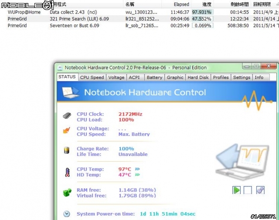Switch to the STATUS tab
This screenshot has height=220, width=279.
[67, 77]
